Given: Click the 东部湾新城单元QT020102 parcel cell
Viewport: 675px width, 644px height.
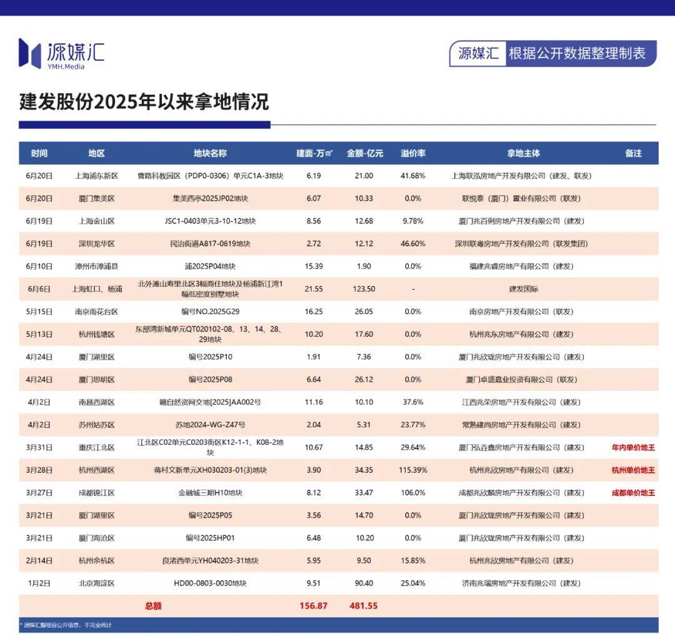Looking at the screenshot, I should [x=210, y=334].
